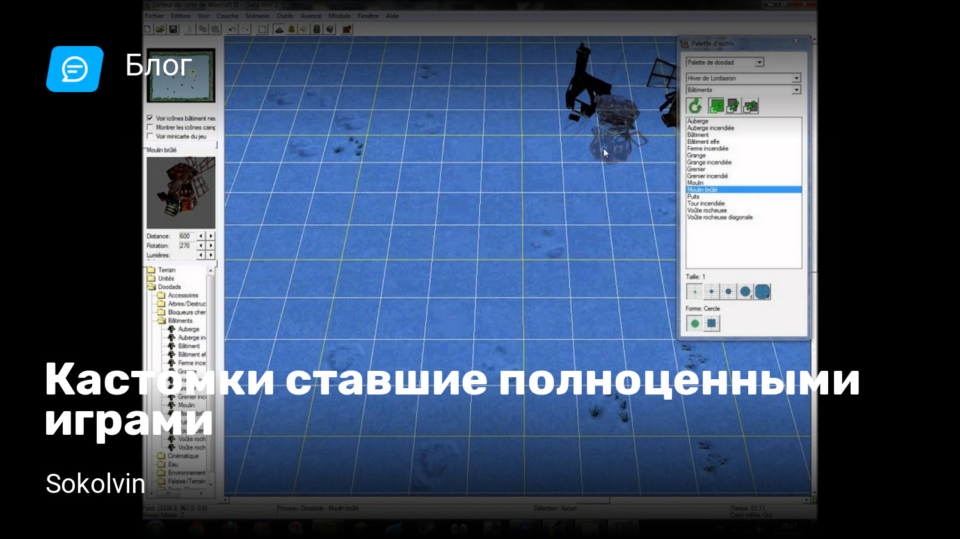Choose the fourth brush size
The image size is (960, 539).
[745, 292]
